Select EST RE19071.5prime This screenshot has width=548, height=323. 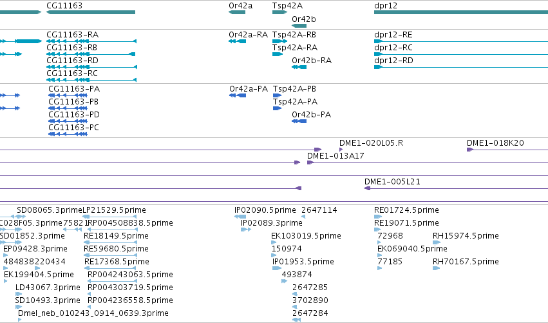(406, 223)
